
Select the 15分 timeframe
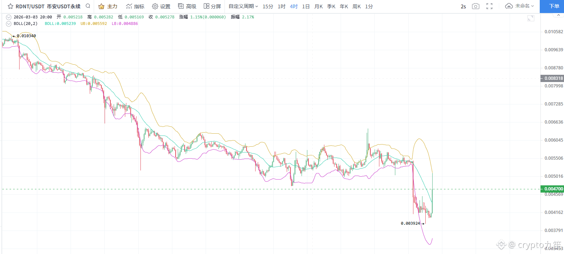pyautogui.click(x=268, y=6)
